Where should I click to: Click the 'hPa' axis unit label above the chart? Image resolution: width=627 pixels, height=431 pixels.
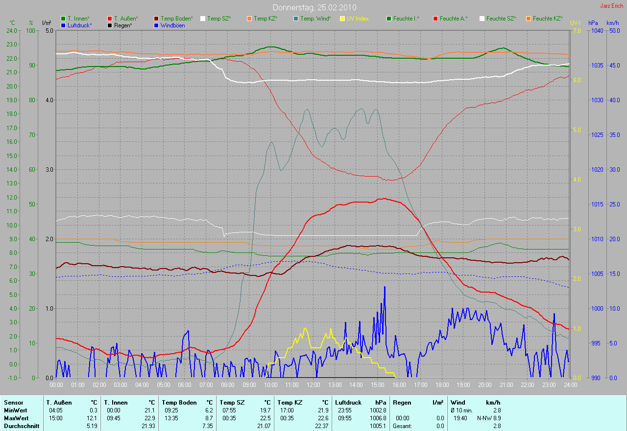click(593, 23)
